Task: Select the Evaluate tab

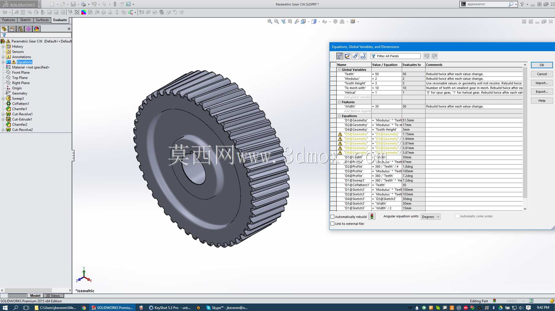Action: 60,20
